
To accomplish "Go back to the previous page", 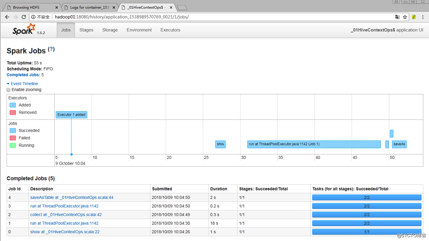I will (x=7, y=17).
